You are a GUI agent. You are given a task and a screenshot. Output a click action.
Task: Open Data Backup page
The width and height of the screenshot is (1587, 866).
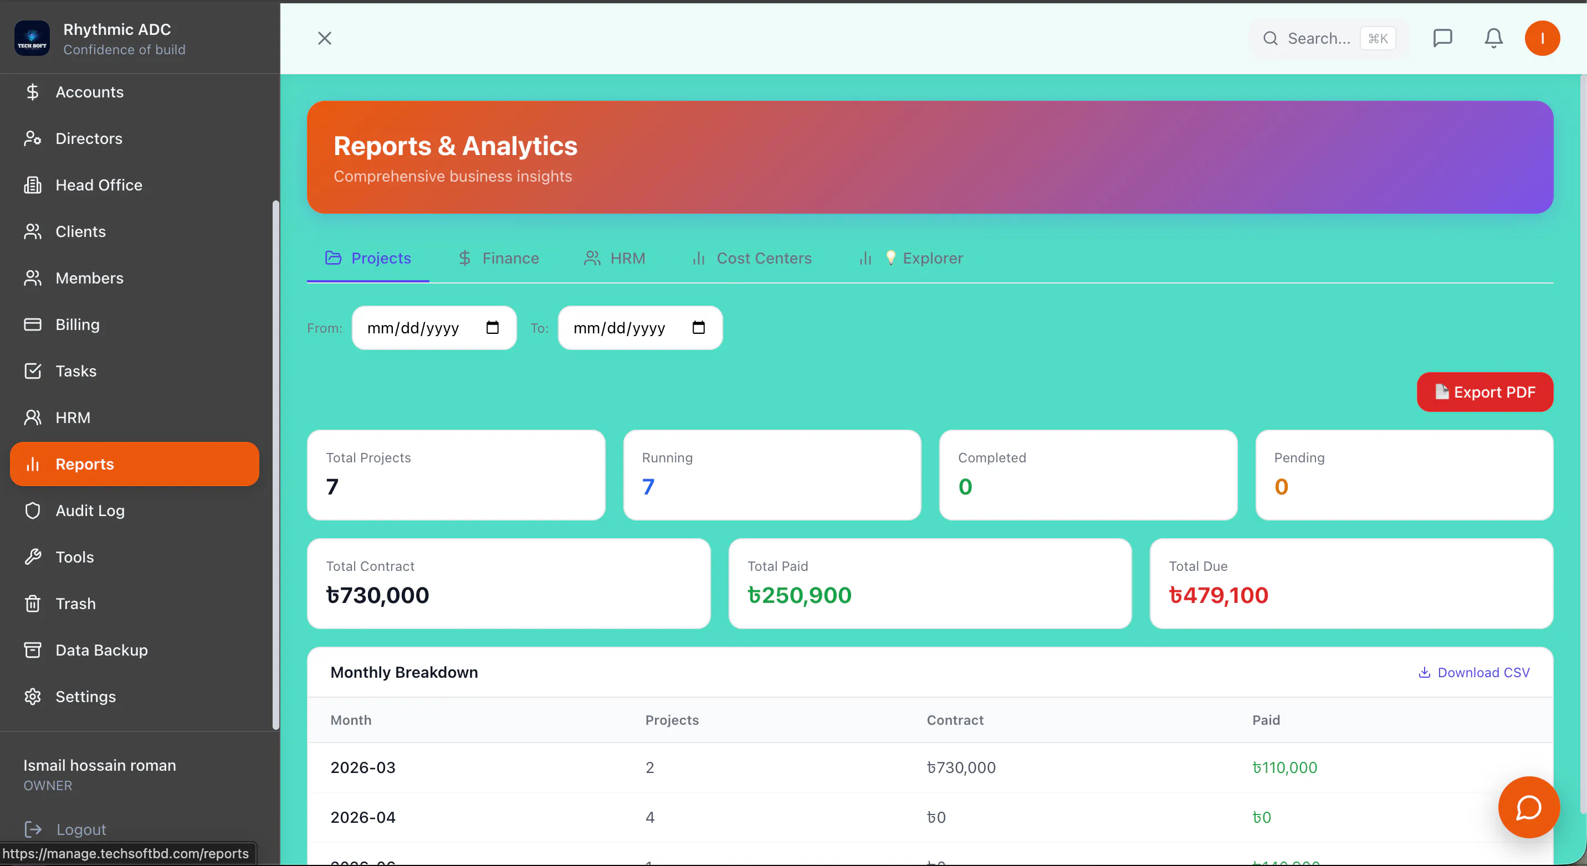134,650
